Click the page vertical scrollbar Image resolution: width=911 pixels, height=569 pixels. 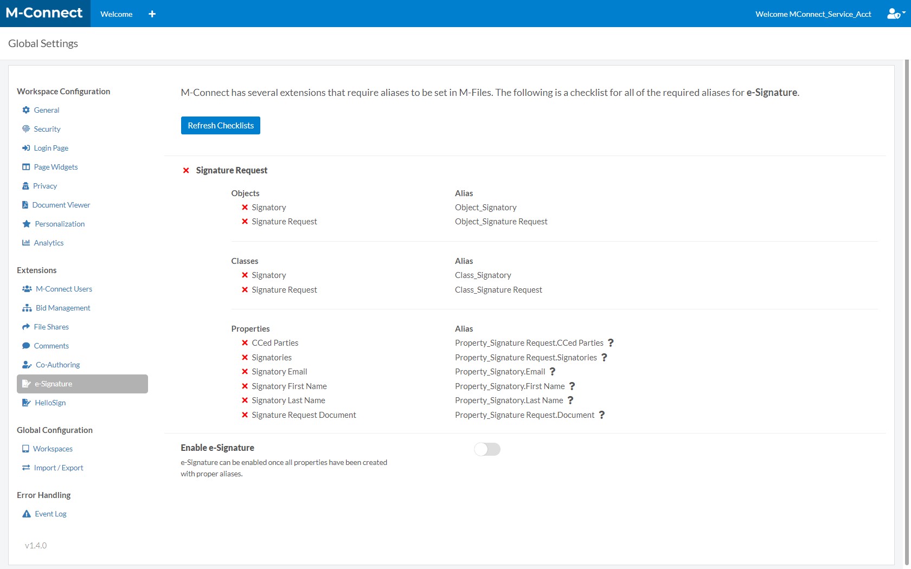907,271
